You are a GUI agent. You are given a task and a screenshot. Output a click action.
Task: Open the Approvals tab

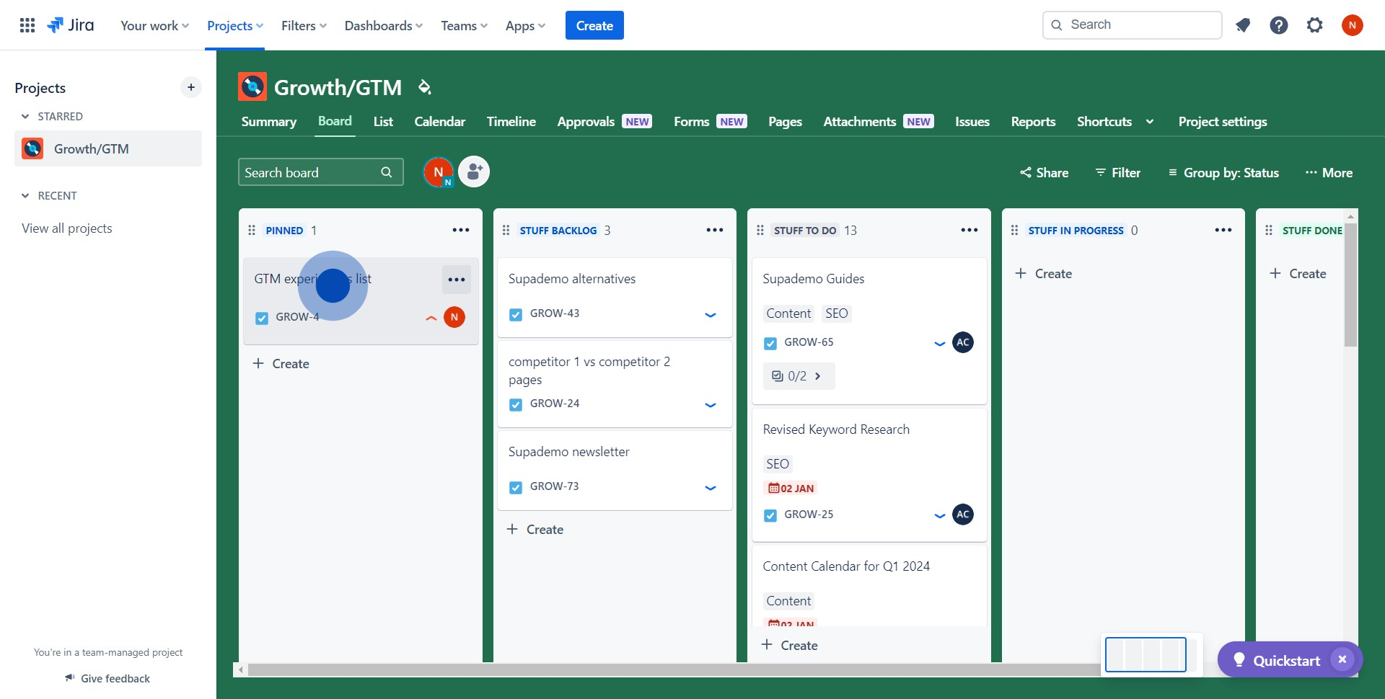point(604,122)
